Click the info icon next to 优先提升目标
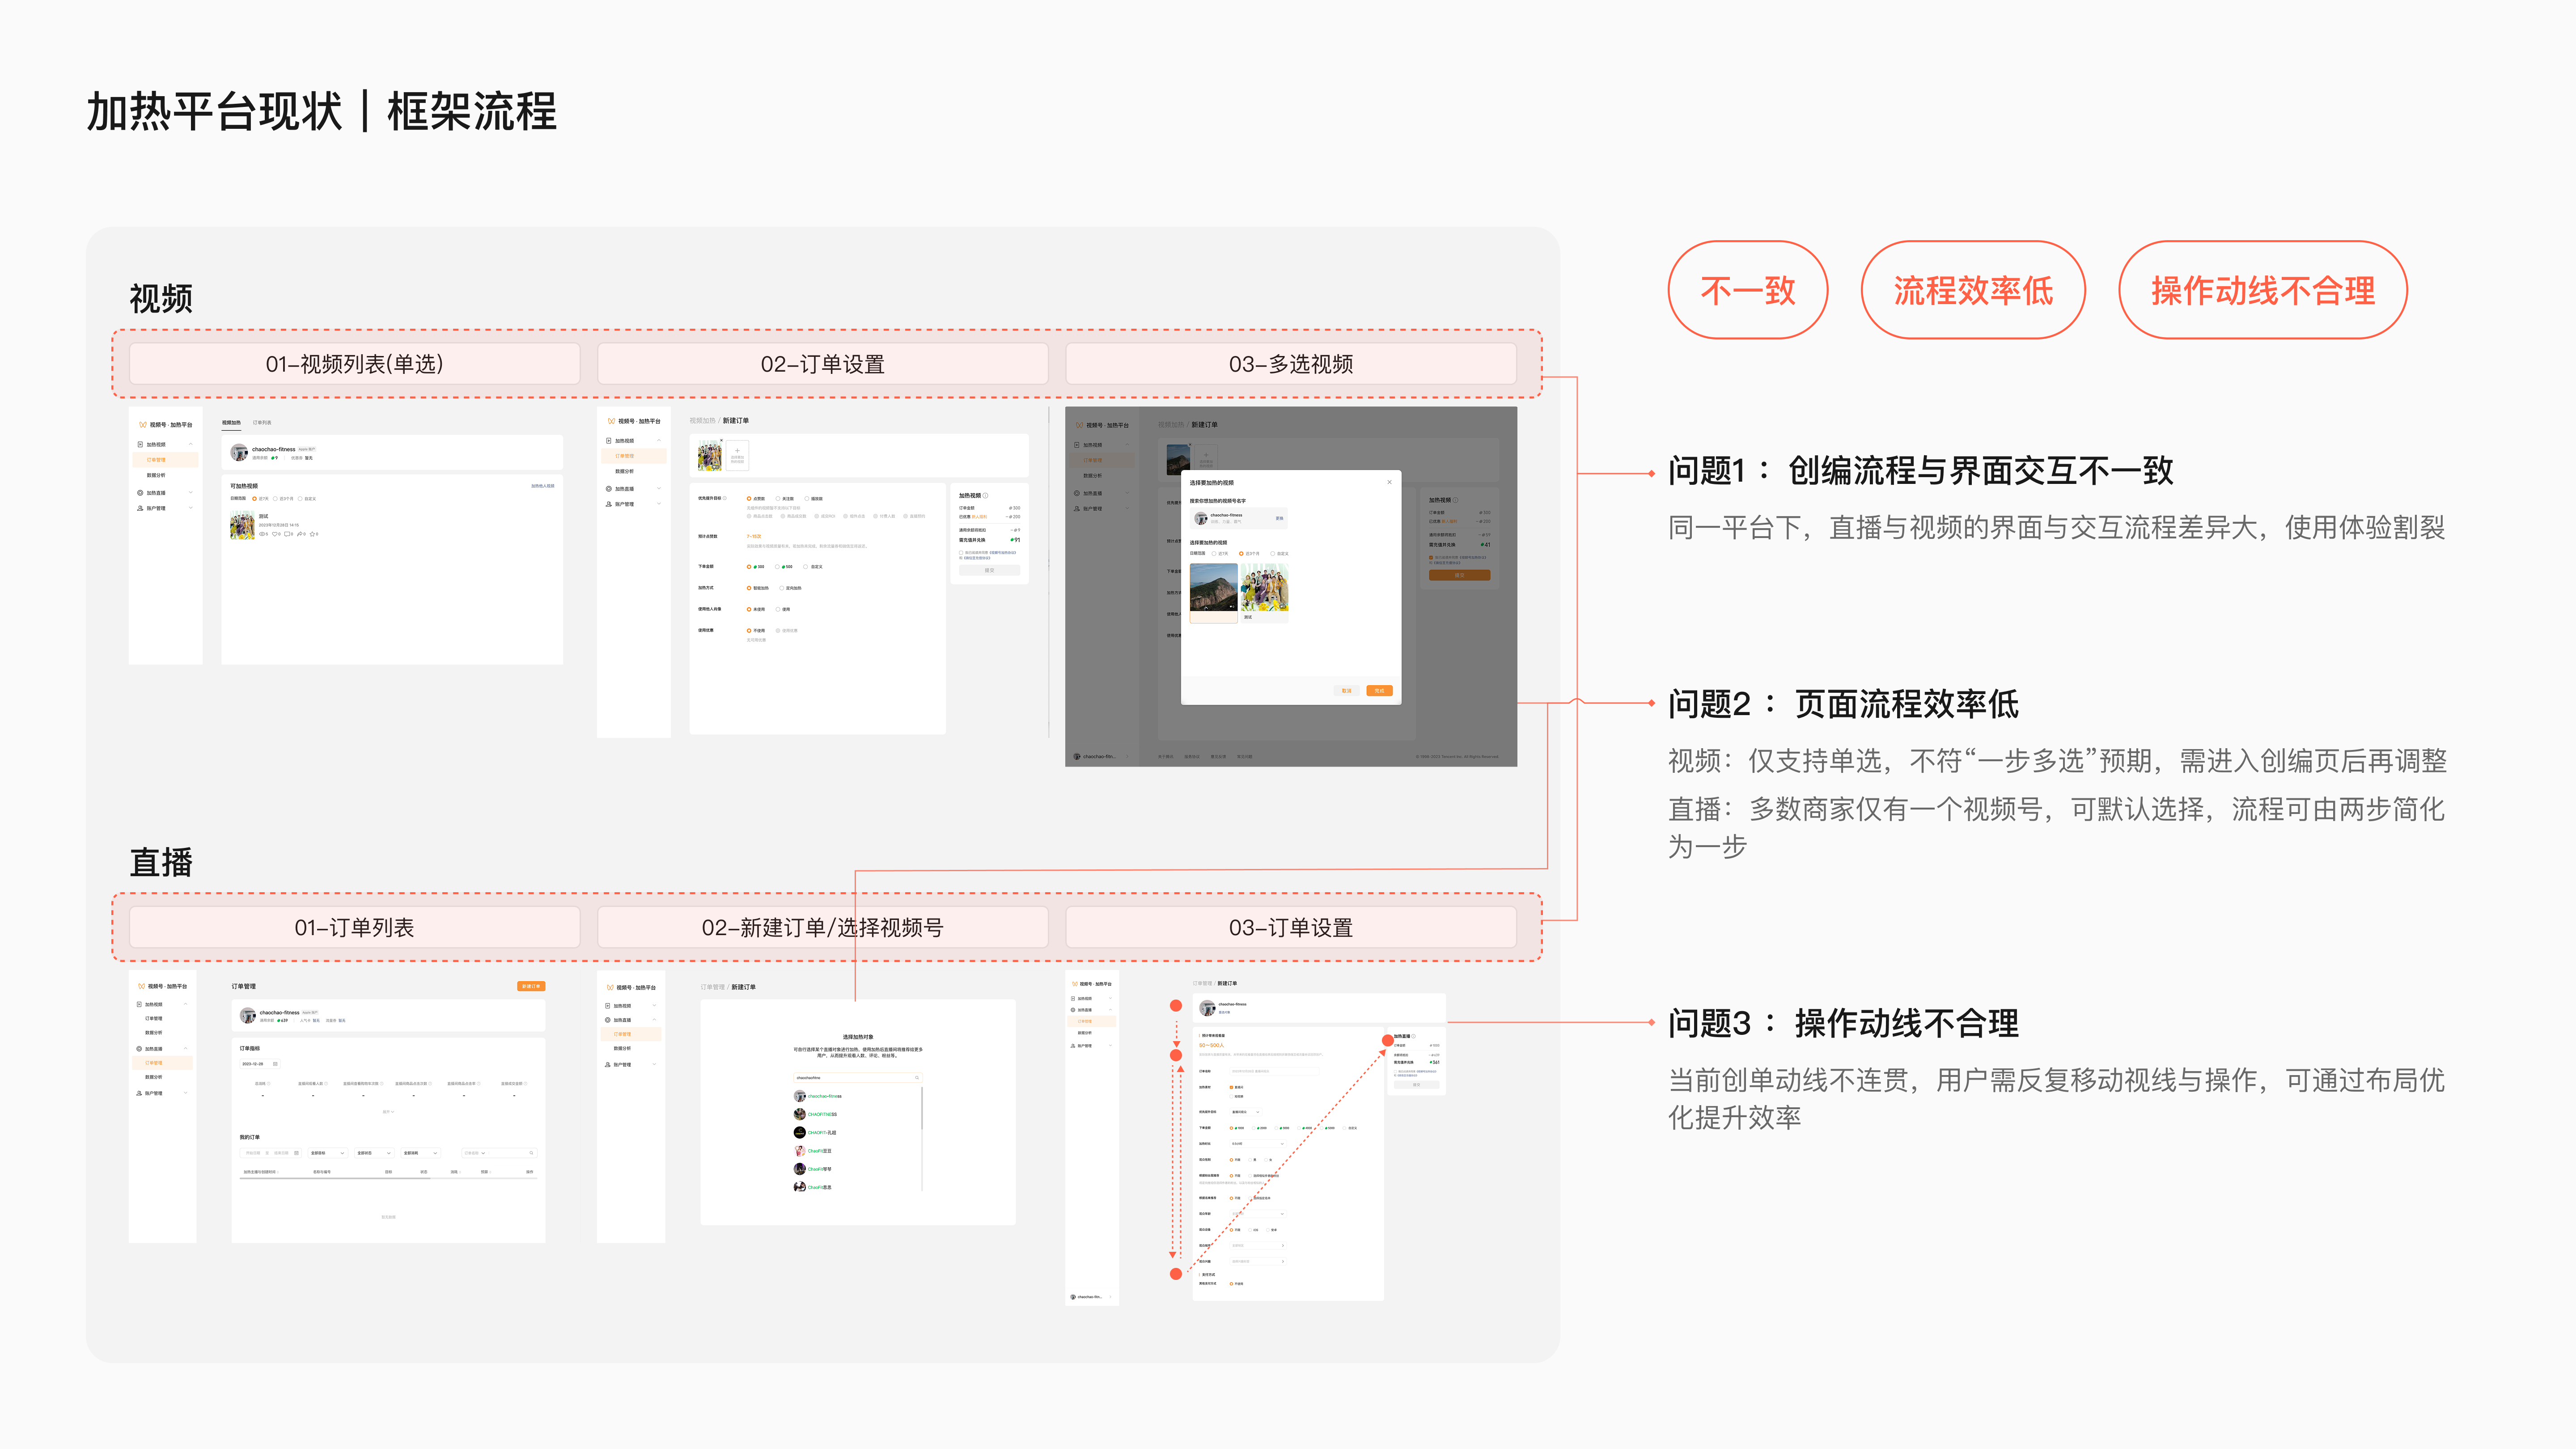This screenshot has width=2576, height=1449. click(x=725, y=498)
